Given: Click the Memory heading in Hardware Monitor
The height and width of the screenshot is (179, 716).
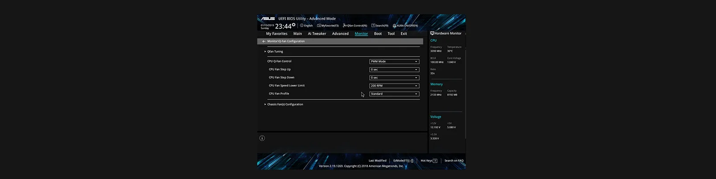Looking at the screenshot, I should pyautogui.click(x=436, y=84).
